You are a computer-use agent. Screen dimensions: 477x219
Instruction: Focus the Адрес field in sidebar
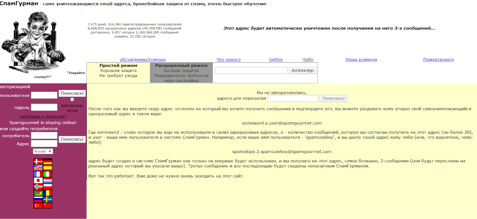point(44,144)
